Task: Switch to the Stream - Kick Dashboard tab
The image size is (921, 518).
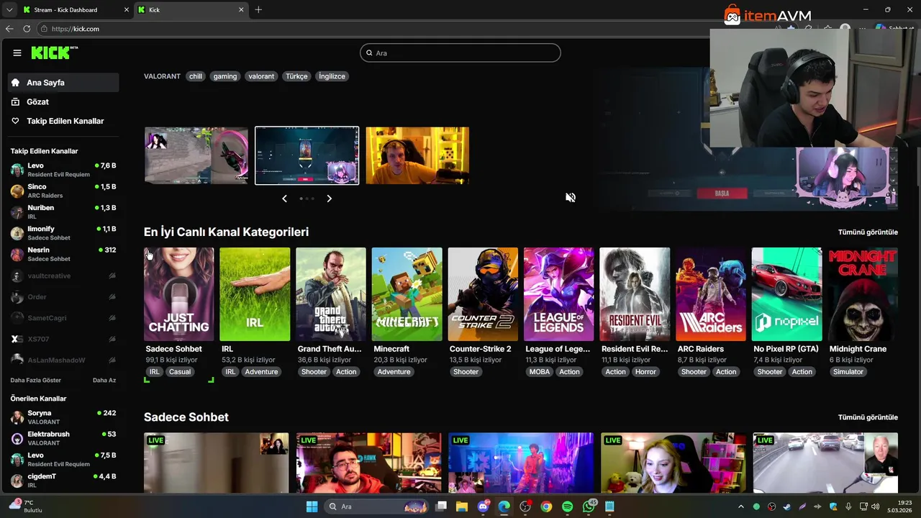Action: (x=75, y=10)
